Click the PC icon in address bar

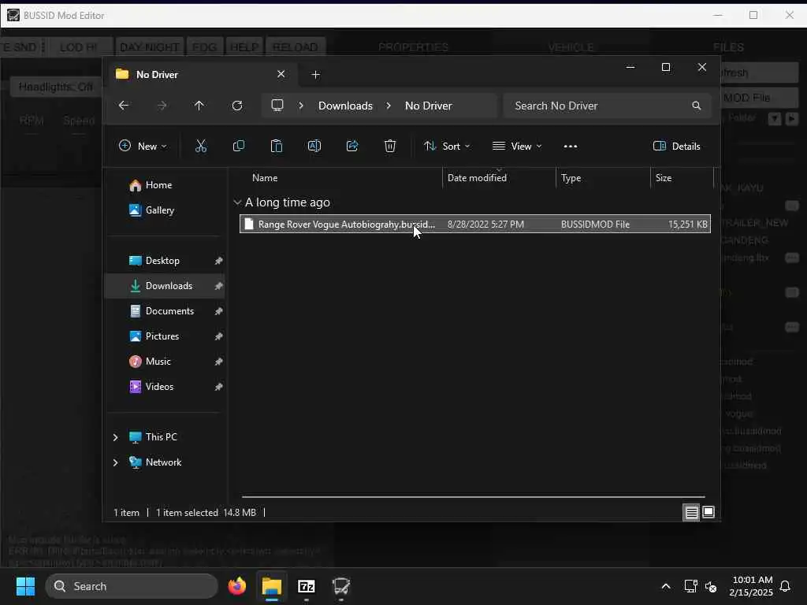tap(277, 106)
